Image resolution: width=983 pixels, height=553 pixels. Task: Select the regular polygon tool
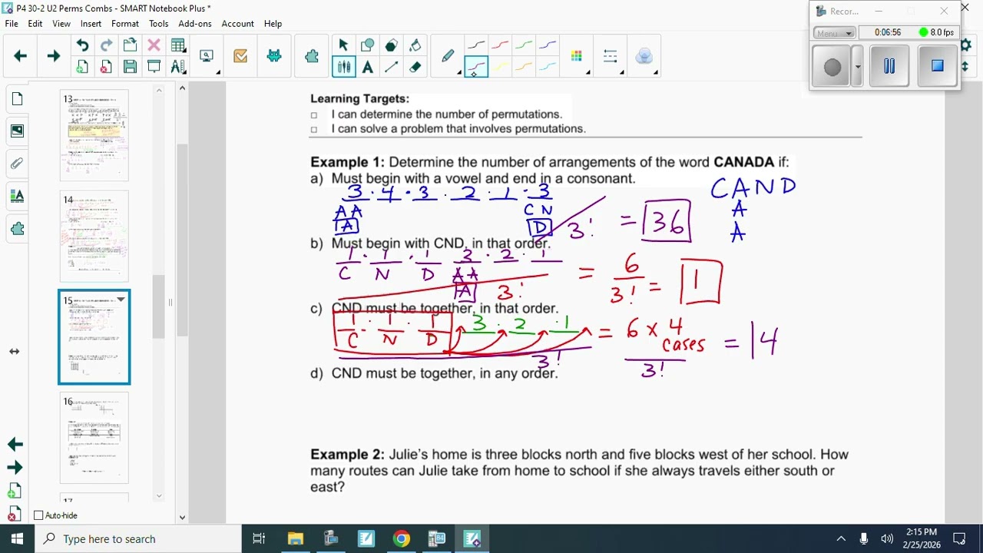click(391, 45)
